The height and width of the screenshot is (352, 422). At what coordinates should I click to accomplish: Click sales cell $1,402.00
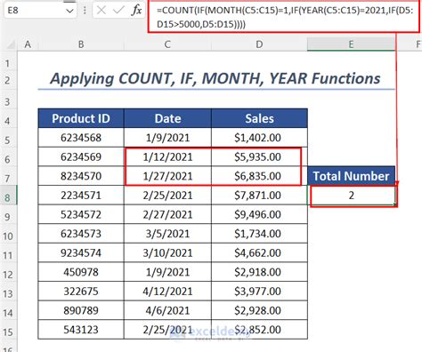[259, 138]
